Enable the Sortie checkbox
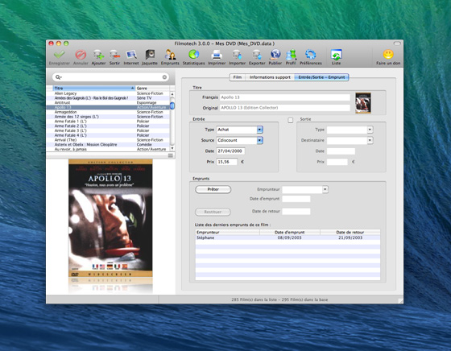 click(x=291, y=120)
